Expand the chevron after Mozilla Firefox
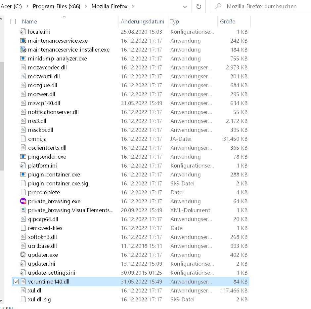 coord(133,6)
